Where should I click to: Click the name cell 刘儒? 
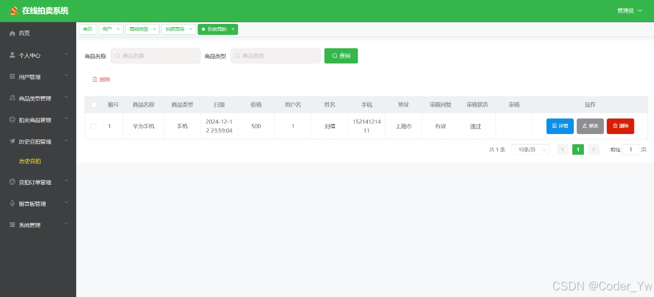[330, 126]
